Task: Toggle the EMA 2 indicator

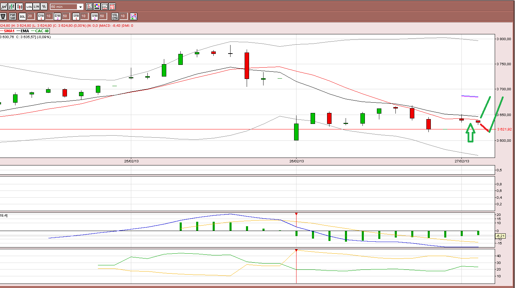Action: (57, 16)
